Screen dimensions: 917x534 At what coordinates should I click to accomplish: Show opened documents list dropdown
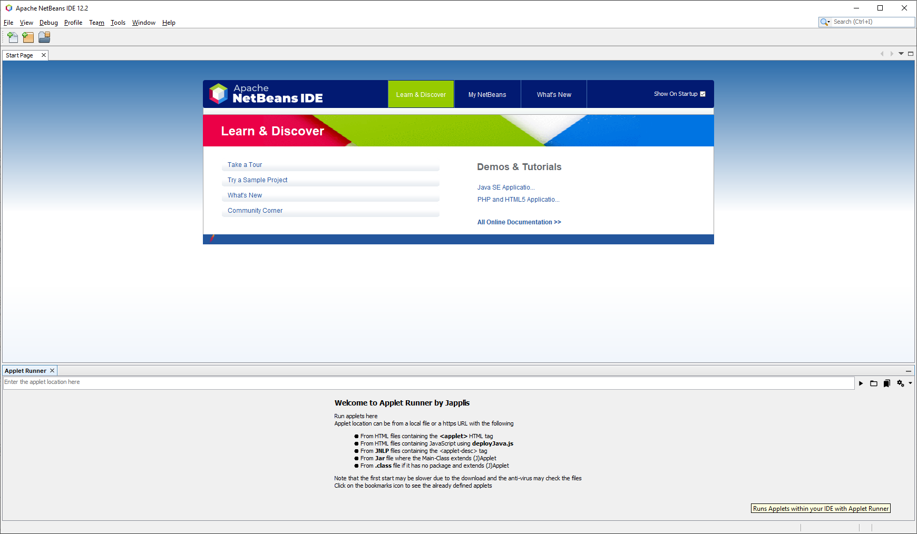(901, 54)
